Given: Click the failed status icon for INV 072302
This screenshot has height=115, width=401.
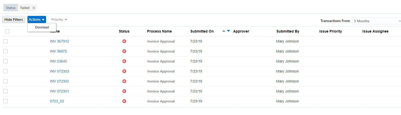Looking at the screenshot, I should point(124,81).
